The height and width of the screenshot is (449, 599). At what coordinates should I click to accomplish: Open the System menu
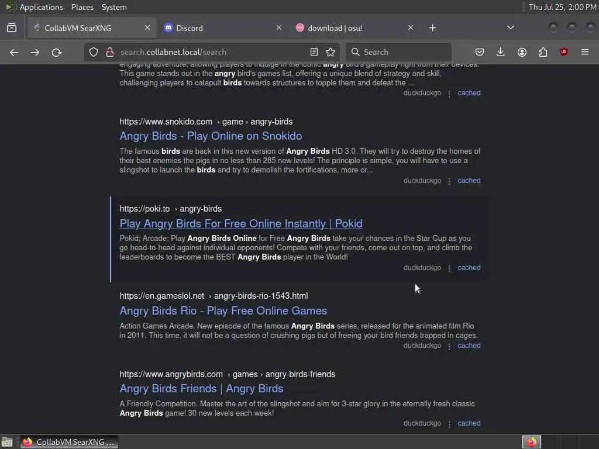(114, 7)
